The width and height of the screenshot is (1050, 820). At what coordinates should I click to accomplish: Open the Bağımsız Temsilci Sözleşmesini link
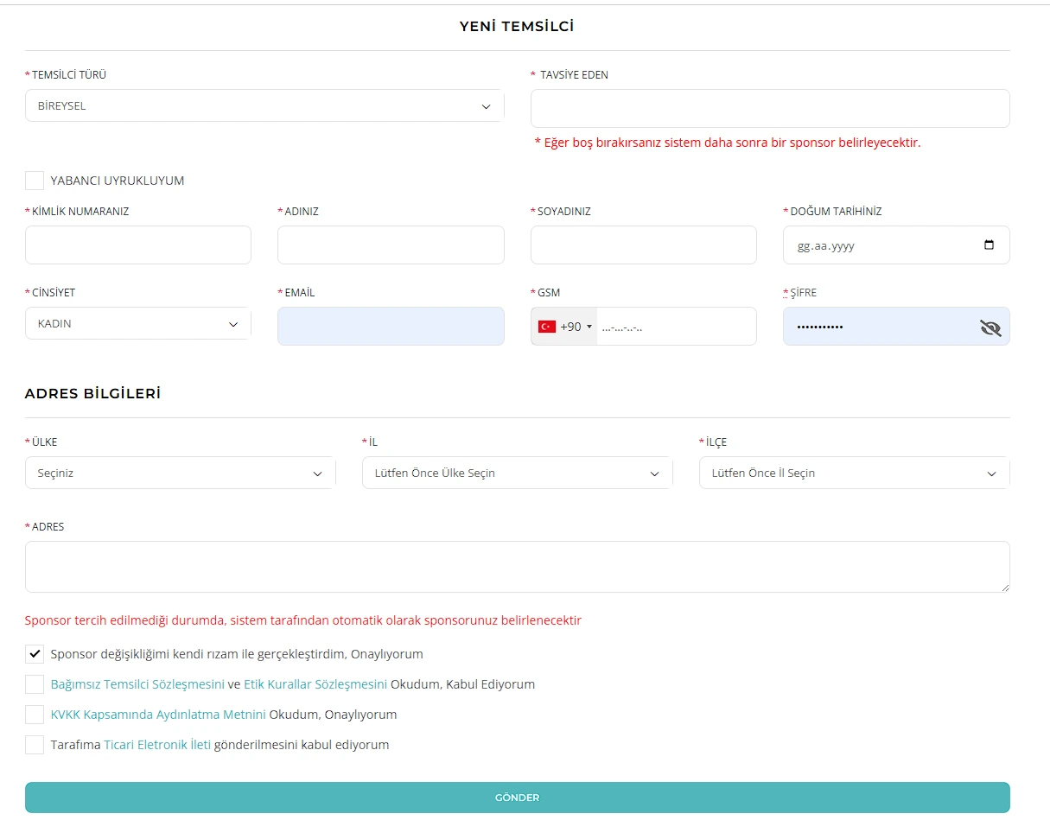pos(137,684)
